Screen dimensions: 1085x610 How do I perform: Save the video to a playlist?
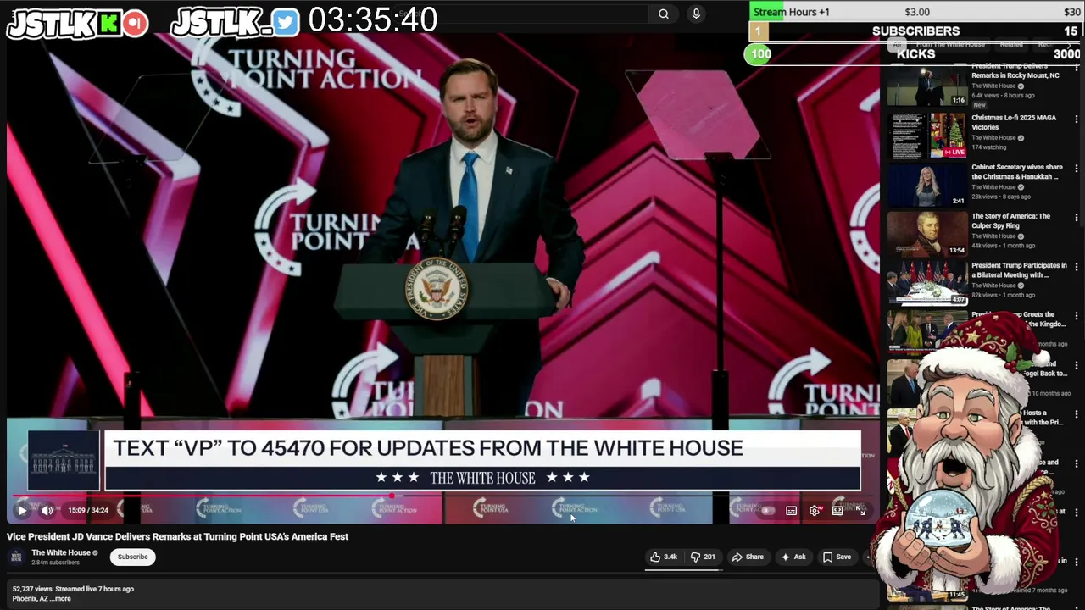pos(837,557)
